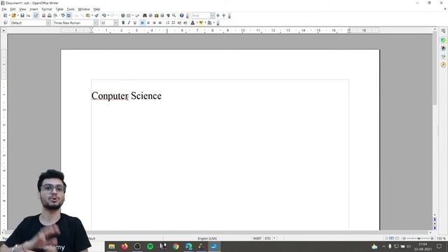
Task: Open the New document dropdown arrow
Action: tap(9, 15)
